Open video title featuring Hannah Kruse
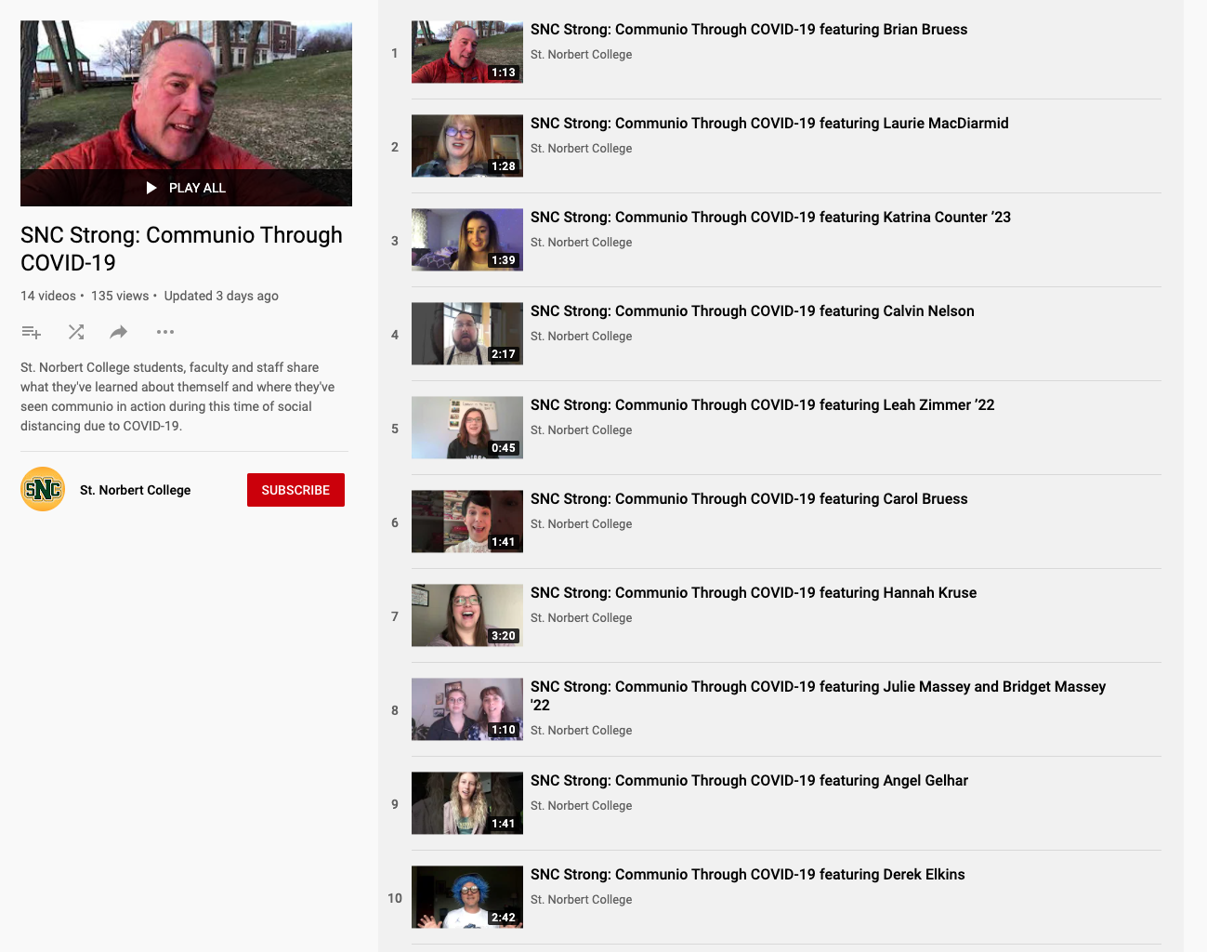The height and width of the screenshot is (952, 1207). click(754, 593)
